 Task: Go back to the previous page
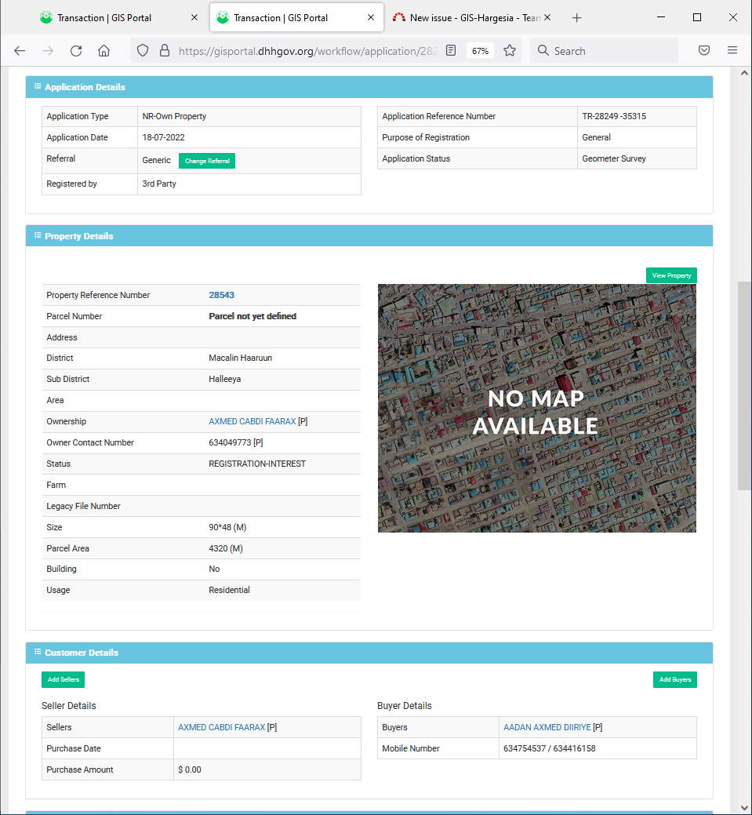(x=20, y=50)
